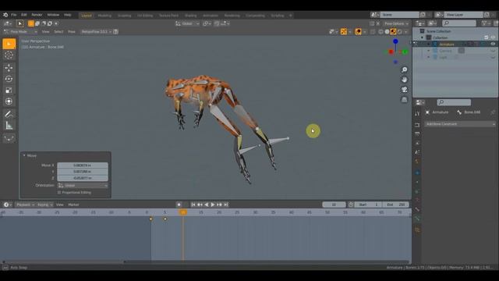The height and width of the screenshot is (281, 499).
Task: Select the Transform tool
Action: tap(9, 101)
